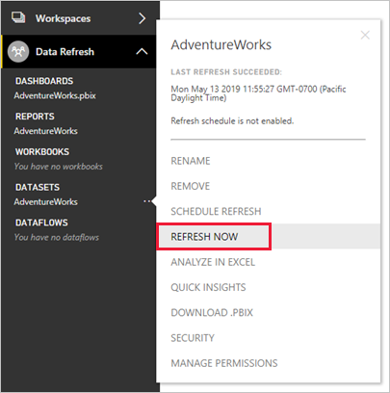Open the AdventureWorks report under Reports
The width and height of the screenshot is (390, 393).
(x=46, y=131)
